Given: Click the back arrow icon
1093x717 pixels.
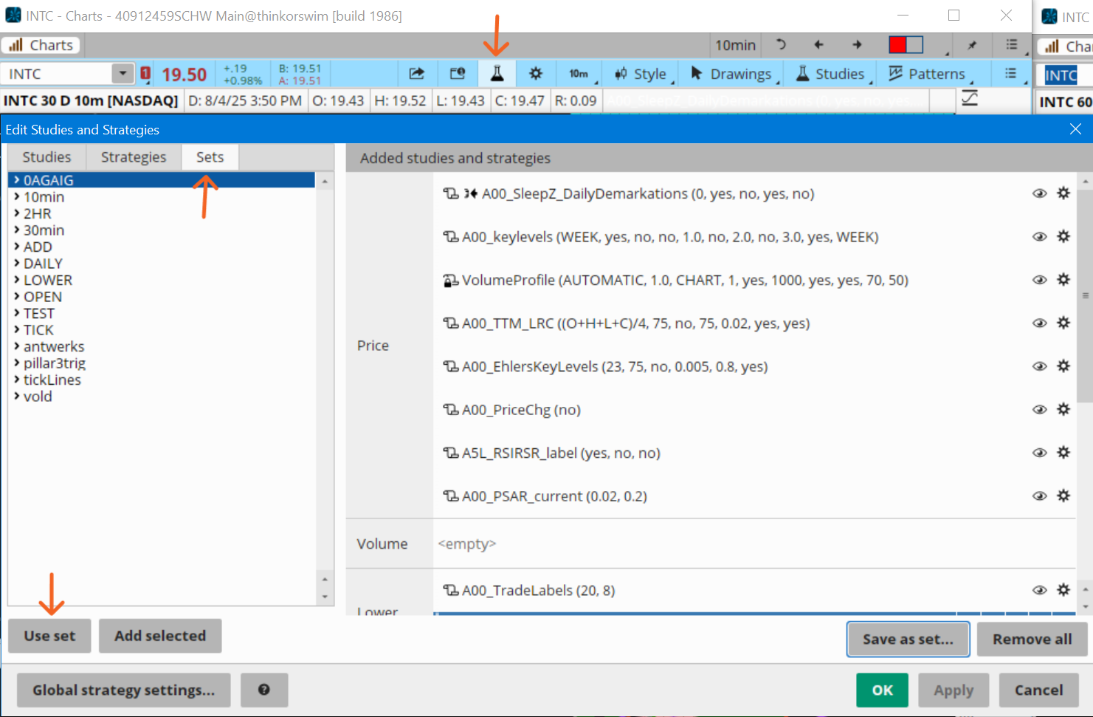Looking at the screenshot, I should 818,45.
